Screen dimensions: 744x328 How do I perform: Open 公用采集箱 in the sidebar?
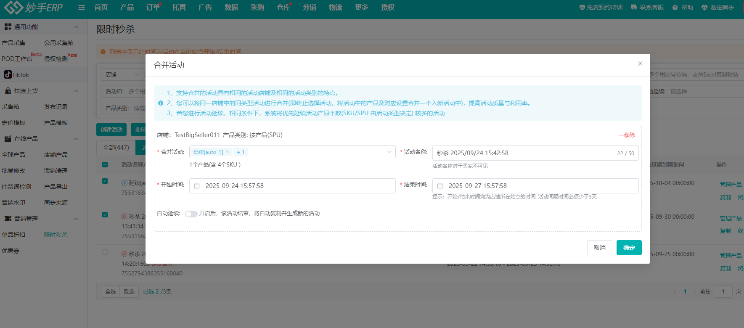[x=59, y=43]
